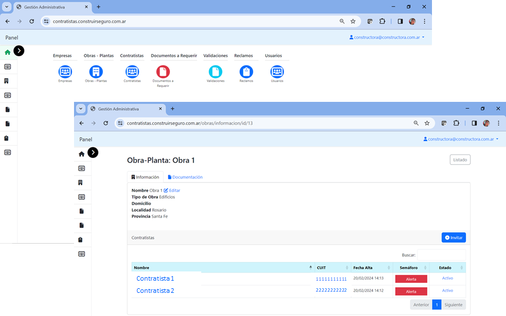Open the Empresas icon in panel
This screenshot has height=316, width=506.
[x=65, y=72]
